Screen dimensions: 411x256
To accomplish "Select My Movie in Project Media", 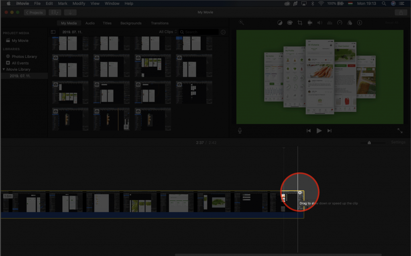I will (x=20, y=41).
